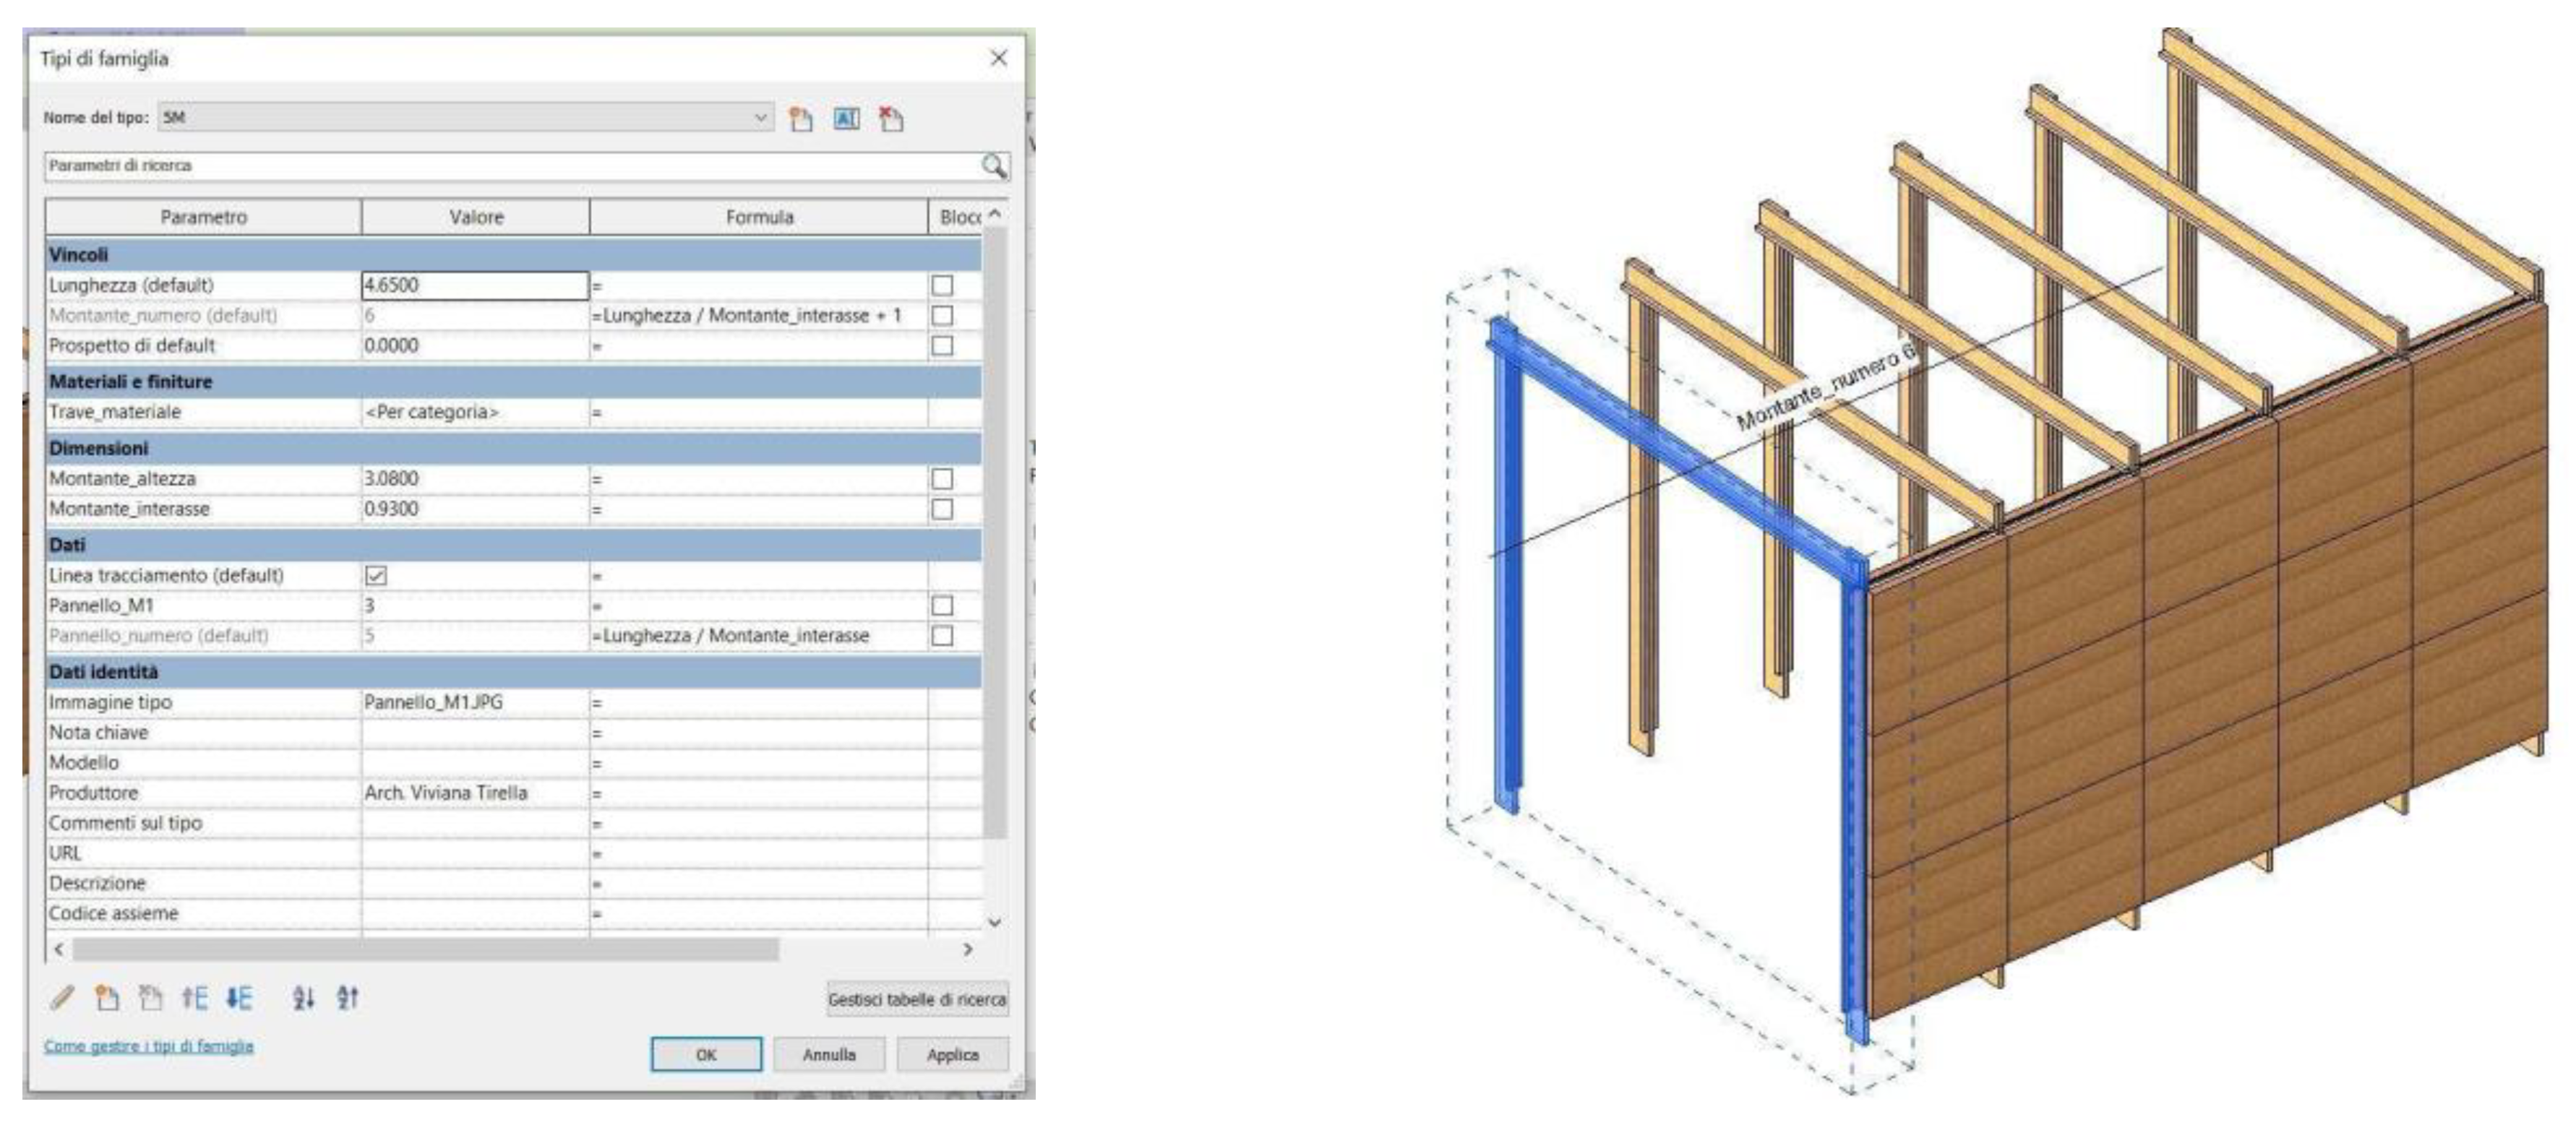
Task: Open the Nome del tipo dropdown
Action: (x=761, y=118)
